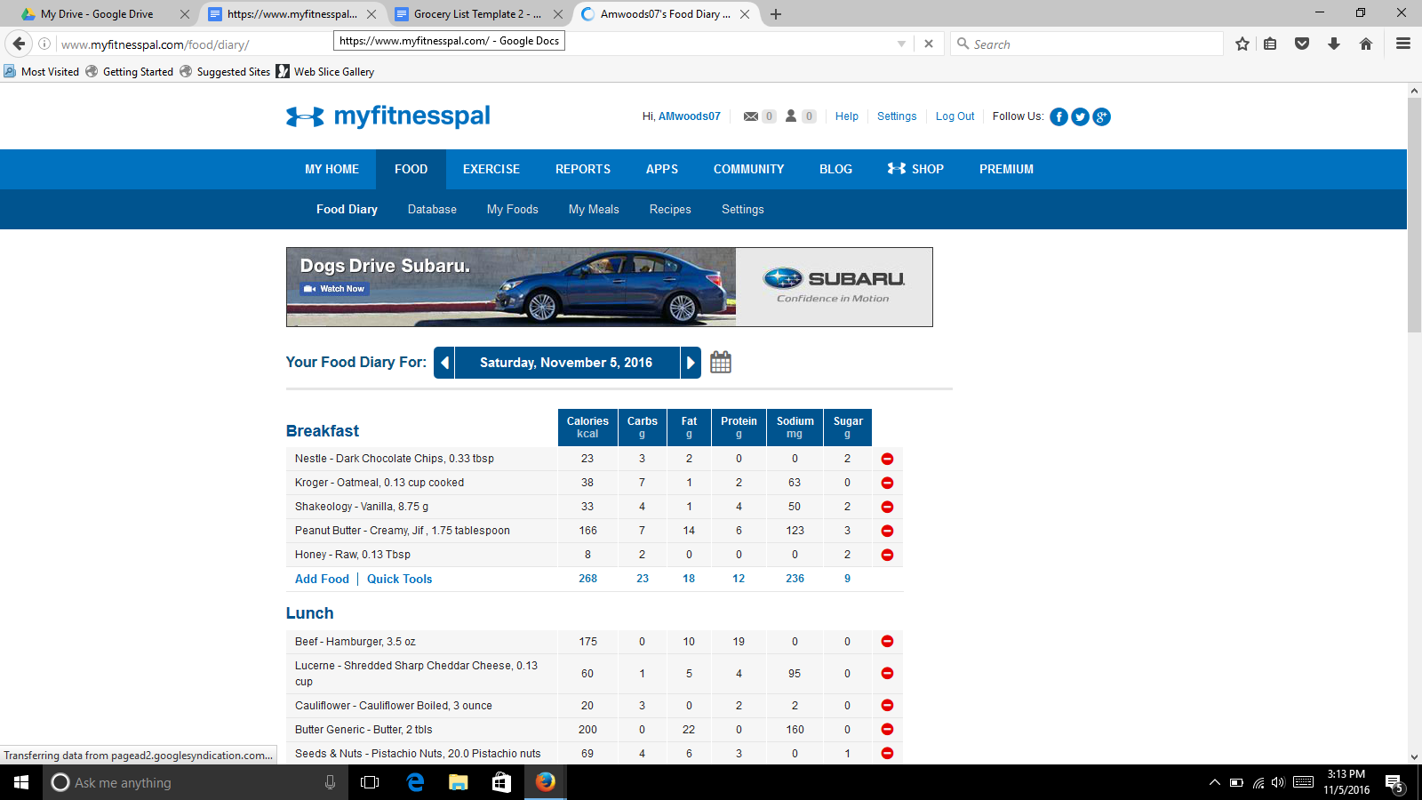1422x800 pixels.
Task: Go back browser arrow
Action: (x=19, y=44)
